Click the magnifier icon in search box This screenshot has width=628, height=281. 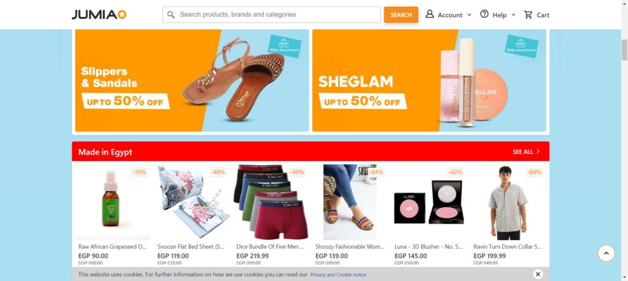tap(171, 15)
